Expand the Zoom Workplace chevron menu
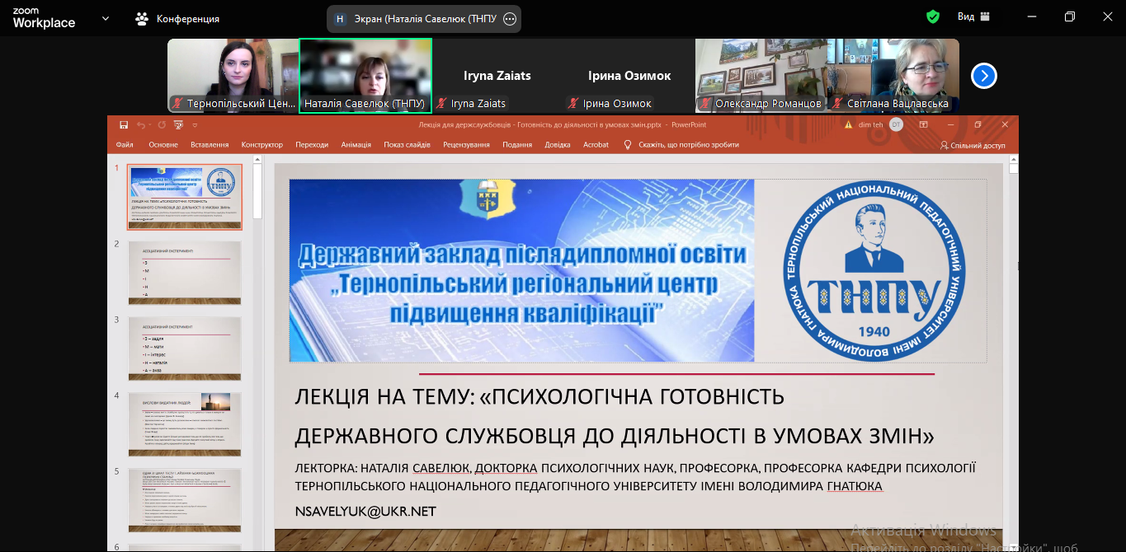 [x=106, y=18]
